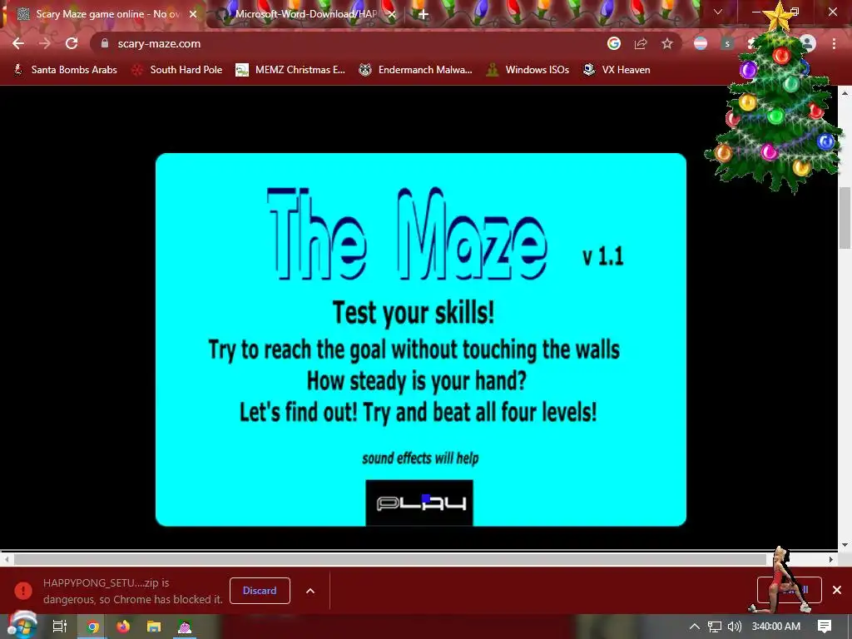Close the Microsoft-Word-Download tab
This screenshot has height=639, width=852.
pos(392,14)
